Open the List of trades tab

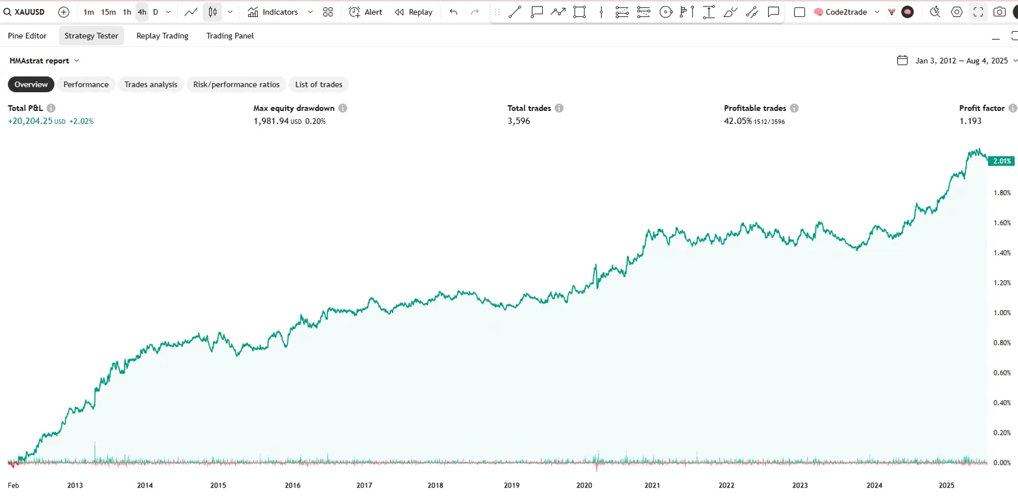[319, 84]
